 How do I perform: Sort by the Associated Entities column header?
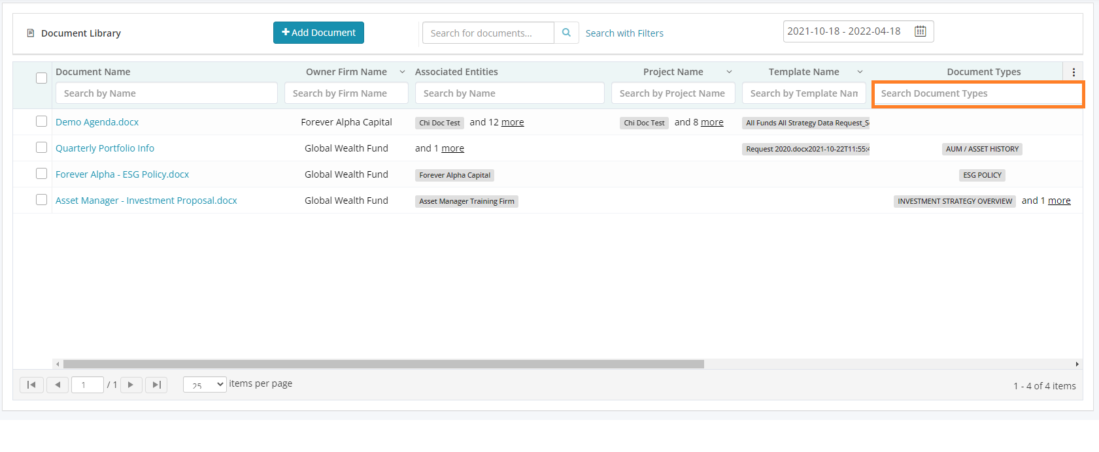tap(456, 72)
